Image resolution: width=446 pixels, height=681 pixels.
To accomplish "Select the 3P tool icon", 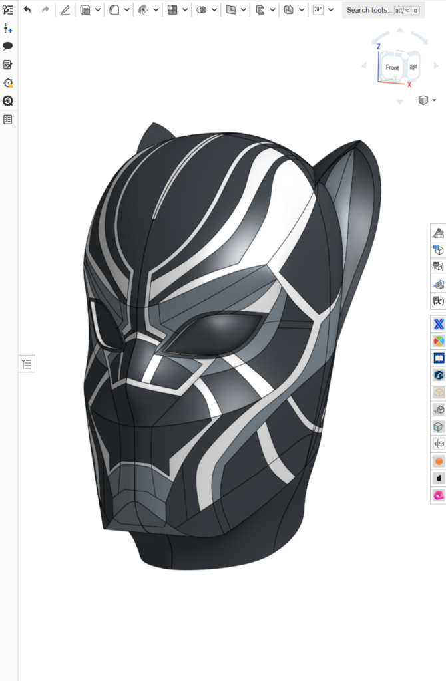I will 318,9.
